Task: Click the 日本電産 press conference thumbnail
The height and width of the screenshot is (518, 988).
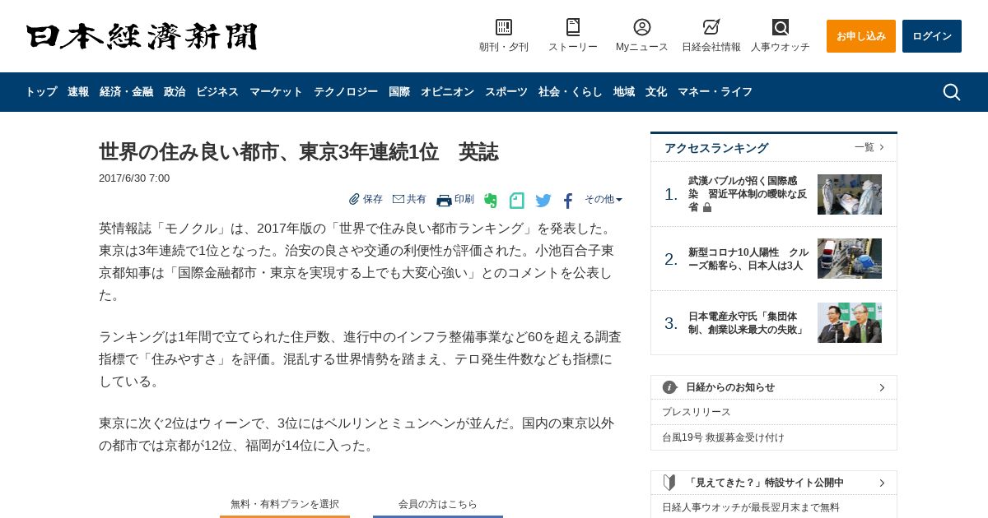Action: (850, 323)
